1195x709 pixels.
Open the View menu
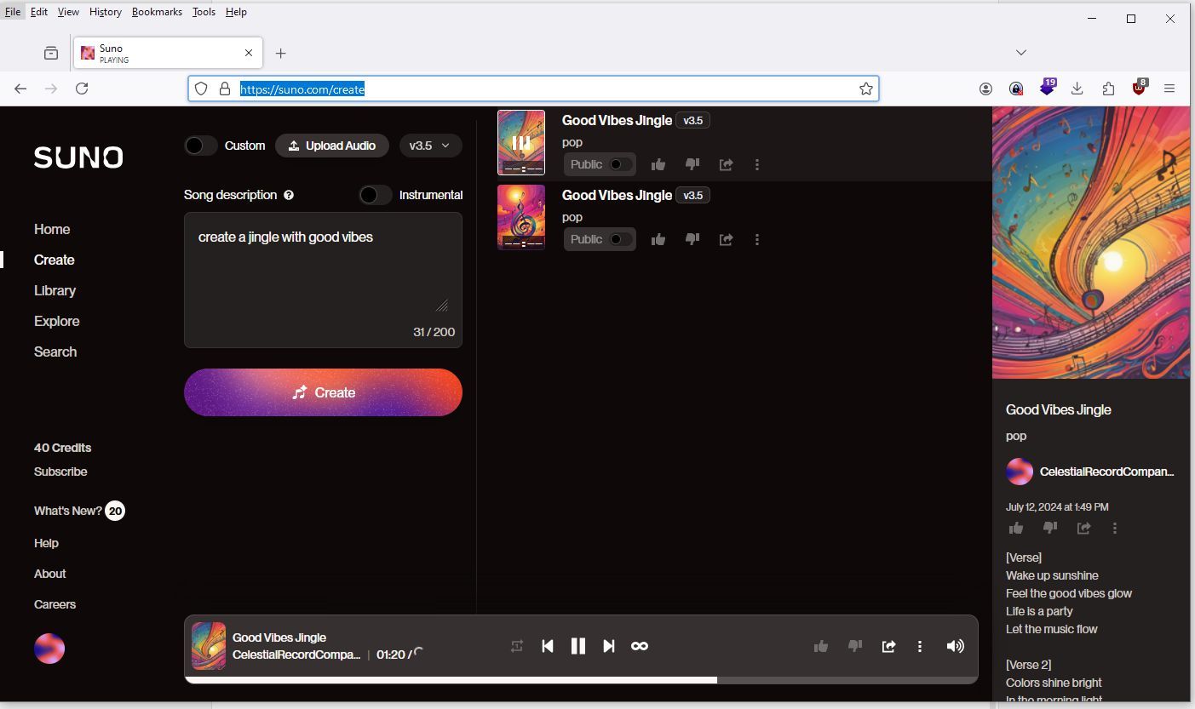click(x=68, y=12)
